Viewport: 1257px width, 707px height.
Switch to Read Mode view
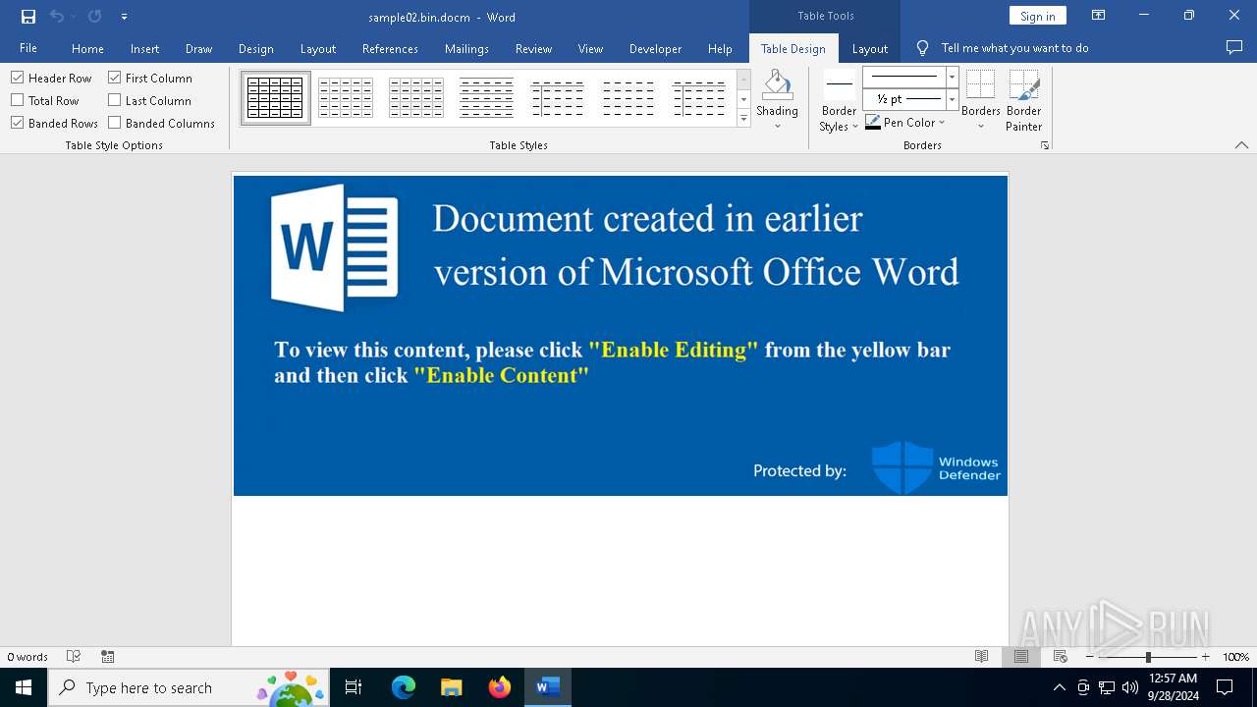981,657
